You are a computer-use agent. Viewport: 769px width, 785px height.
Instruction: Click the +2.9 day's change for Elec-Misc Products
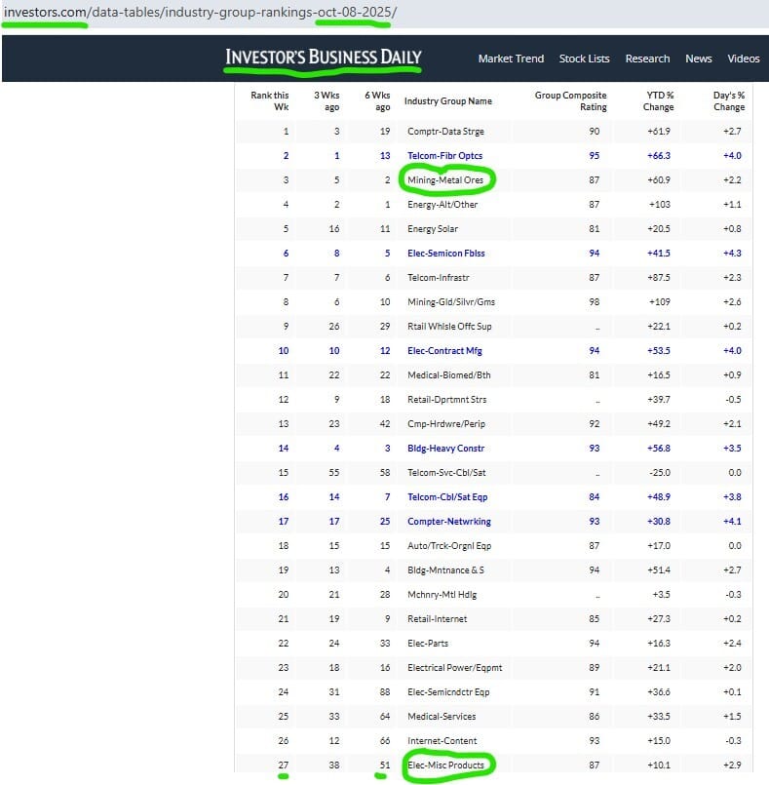pyautogui.click(x=732, y=765)
